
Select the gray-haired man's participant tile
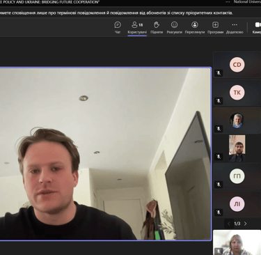pos(237,121)
